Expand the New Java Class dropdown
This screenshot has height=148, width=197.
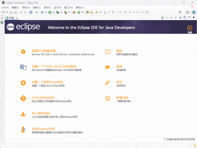coord(82,12)
